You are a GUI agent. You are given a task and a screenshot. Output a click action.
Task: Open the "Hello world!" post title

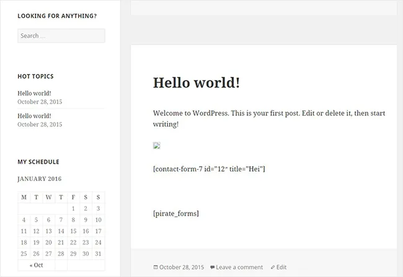196,82
